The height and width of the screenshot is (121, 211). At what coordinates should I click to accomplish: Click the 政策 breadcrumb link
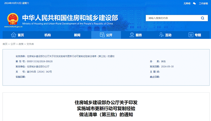(21, 44)
